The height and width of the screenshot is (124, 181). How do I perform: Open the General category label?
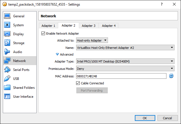click(19, 16)
